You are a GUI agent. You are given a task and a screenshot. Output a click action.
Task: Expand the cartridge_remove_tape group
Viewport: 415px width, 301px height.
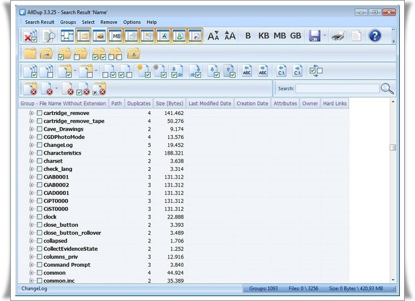[x=31, y=121]
